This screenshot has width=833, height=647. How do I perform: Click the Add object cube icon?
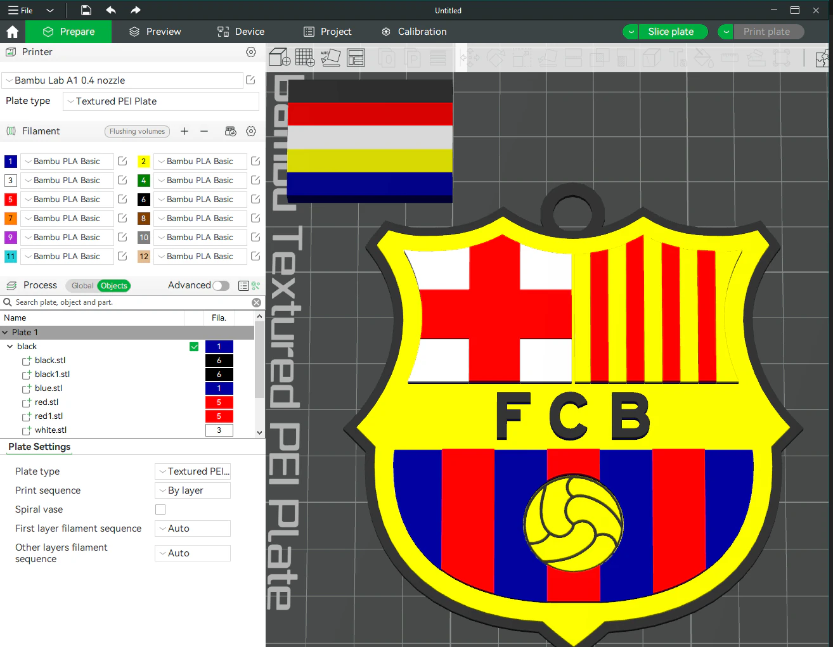tap(280, 58)
